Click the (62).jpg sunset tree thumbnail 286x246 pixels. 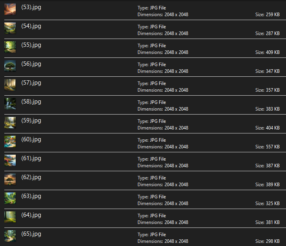click(x=10, y=179)
